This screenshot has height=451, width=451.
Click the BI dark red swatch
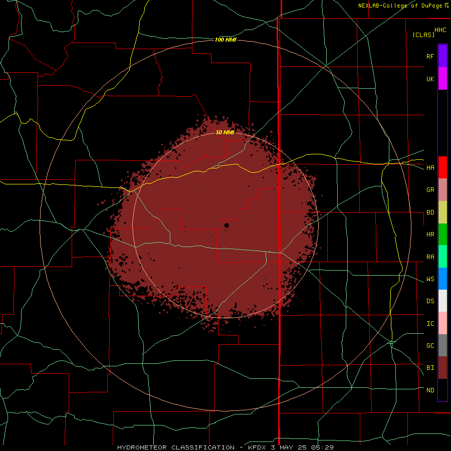point(442,368)
